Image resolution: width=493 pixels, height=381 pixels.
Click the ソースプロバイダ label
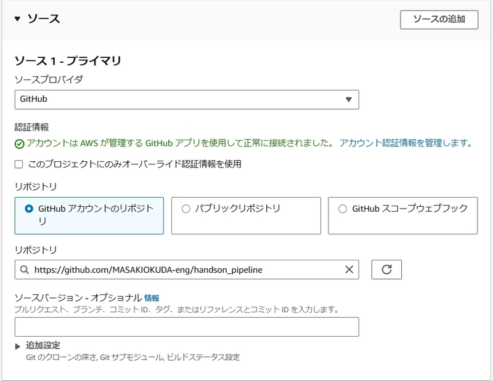point(49,79)
